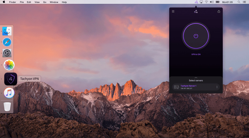
Task: Click Tachyon VPN icon in menu bar
Action: click(x=196, y=2)
